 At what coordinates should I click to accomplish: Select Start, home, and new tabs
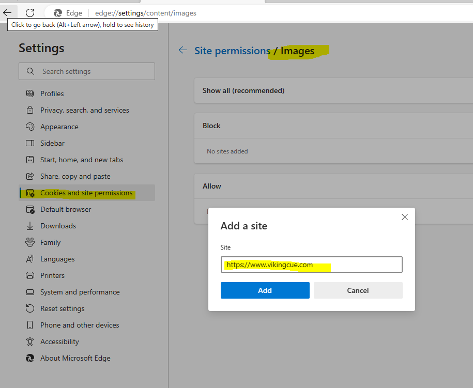pos(82,160)
